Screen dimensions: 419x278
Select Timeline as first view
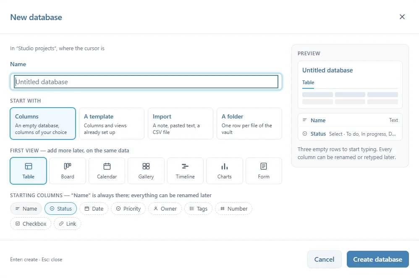[x=185, y=171]
